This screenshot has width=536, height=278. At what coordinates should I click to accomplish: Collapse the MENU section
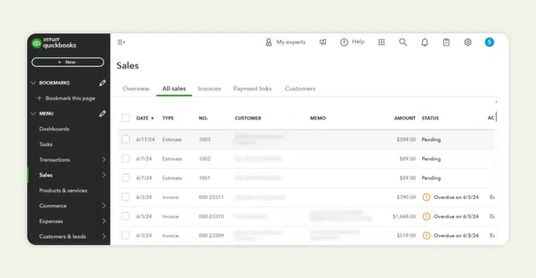click(x=33, y=114)
